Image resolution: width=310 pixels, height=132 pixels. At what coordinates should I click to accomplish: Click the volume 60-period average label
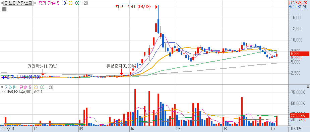[42, 87]
